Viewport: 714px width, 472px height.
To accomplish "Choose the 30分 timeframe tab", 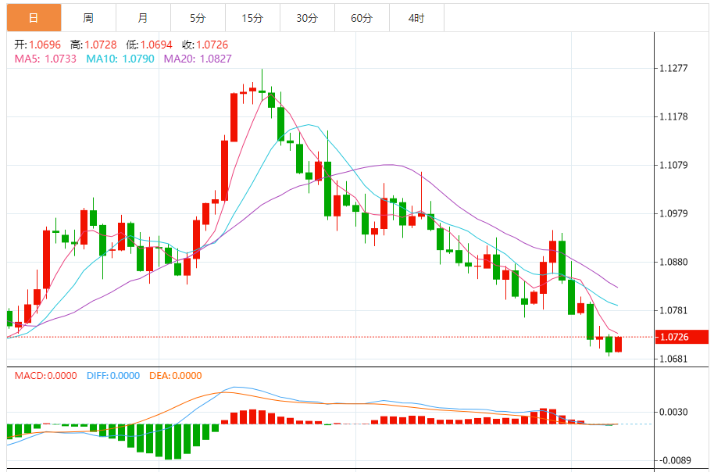I will (x=307, y=18).
